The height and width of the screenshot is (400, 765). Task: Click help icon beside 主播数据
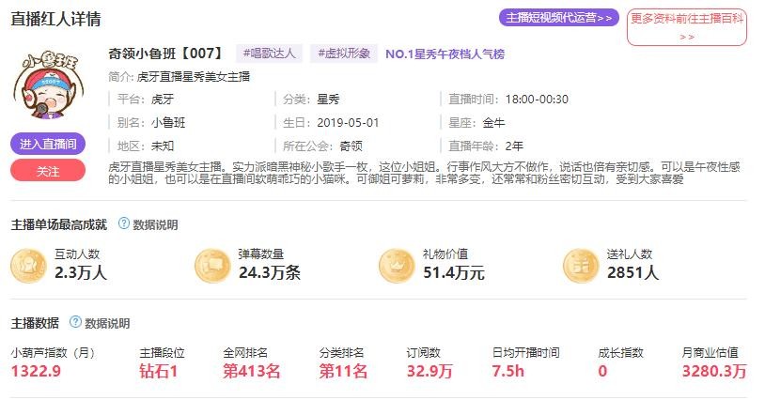click(x=75, y=322)
